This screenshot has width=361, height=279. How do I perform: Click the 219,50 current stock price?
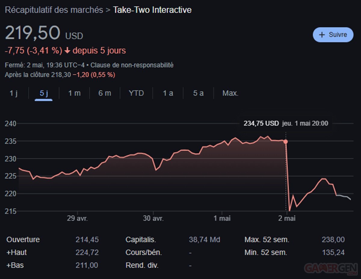(33, 33)
